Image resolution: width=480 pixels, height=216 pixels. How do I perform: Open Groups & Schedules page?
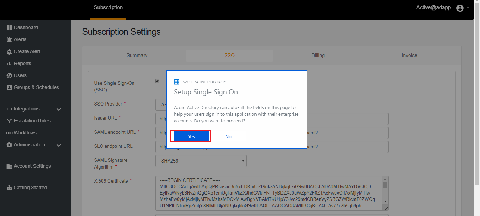click(x=37, y=87)
